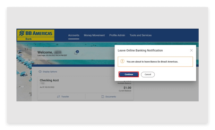
Task: Click the Transfer arrows icon
Action: [58, 97]
